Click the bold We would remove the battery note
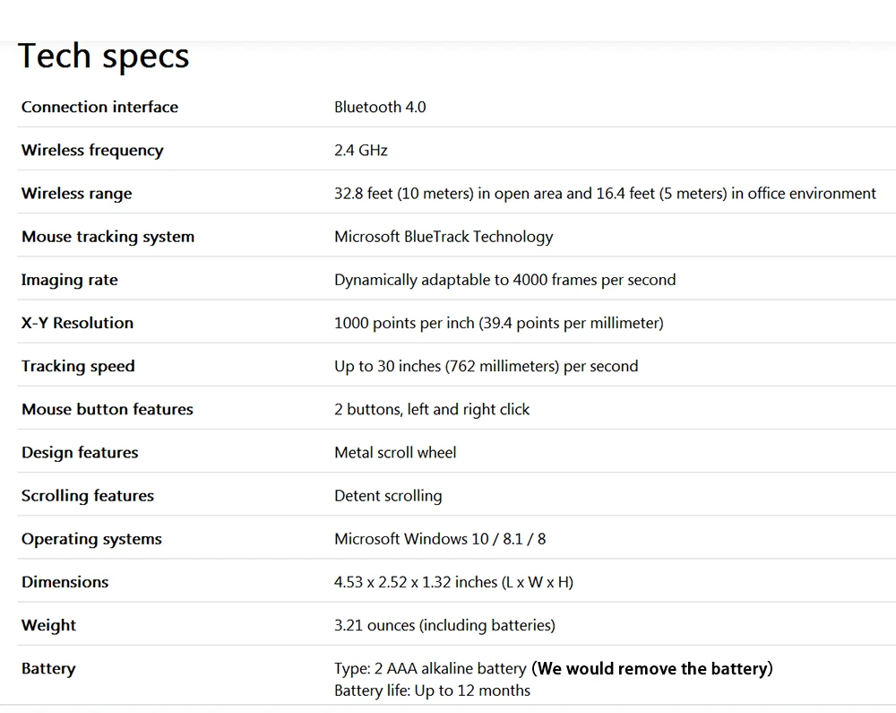 point(652,668)
